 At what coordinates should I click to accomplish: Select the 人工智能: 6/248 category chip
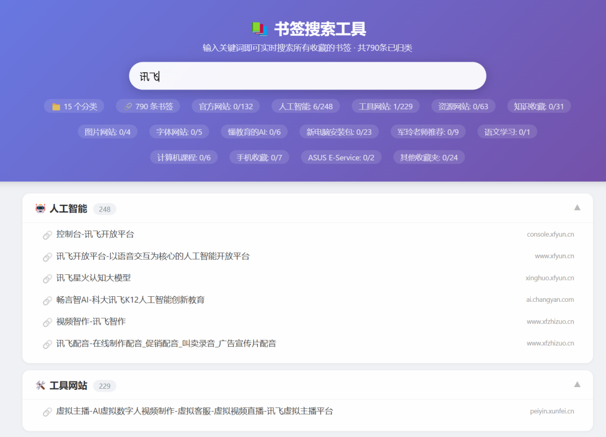click(305, 106)
